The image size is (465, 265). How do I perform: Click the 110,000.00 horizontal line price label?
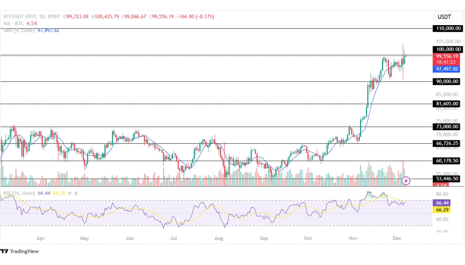[448, 28]
